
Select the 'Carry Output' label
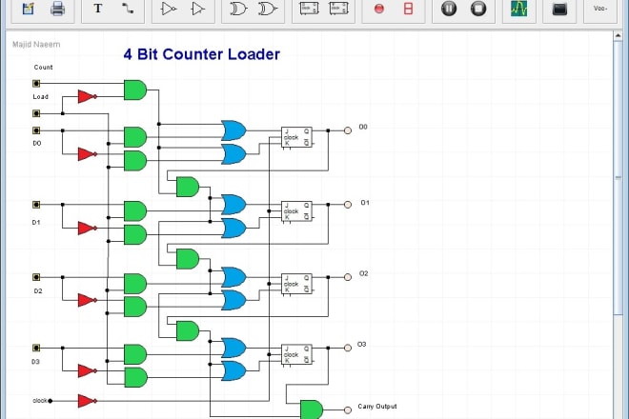click(x=377, y=407)
